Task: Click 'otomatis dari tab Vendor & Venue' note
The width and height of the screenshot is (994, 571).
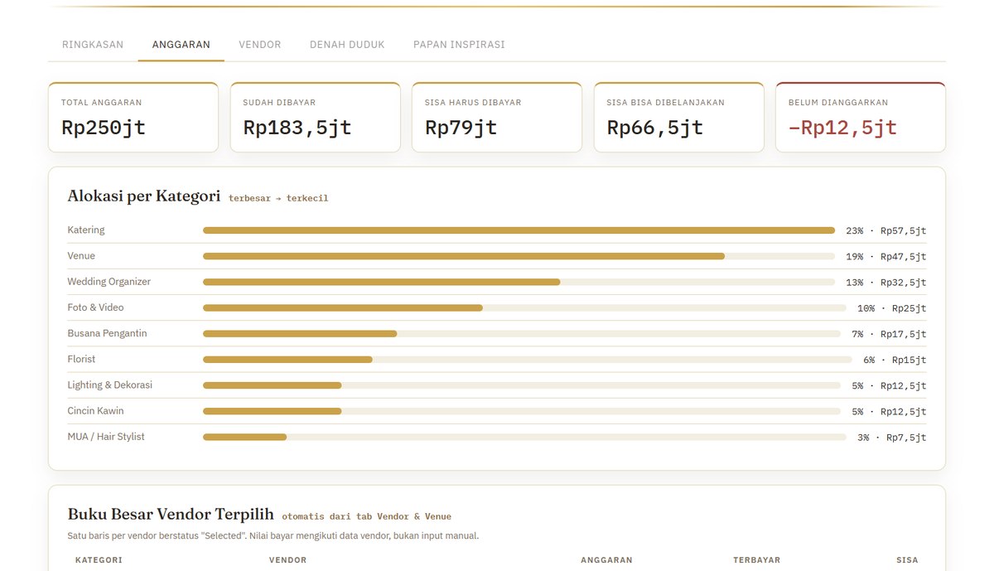Action: pos(366,516)
